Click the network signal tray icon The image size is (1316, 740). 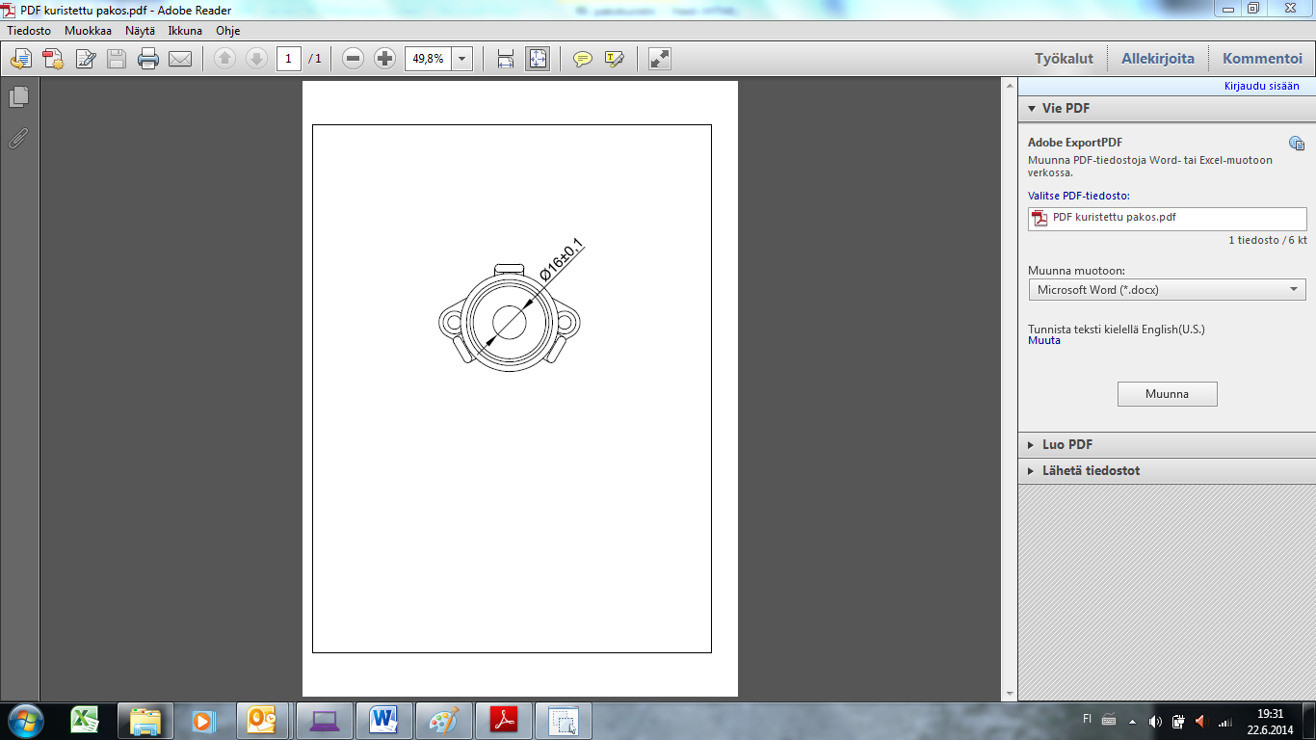pyautogui.click(x=1224, y=721)
